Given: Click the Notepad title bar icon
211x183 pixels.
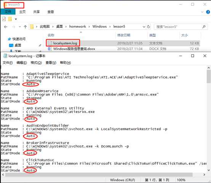Looking at the screenshot, I should point(5,56).
